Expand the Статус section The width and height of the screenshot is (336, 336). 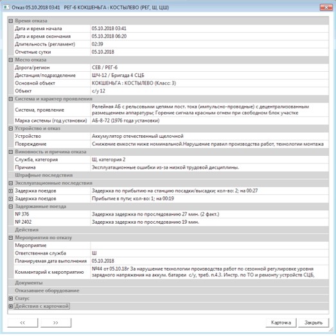coord(11,299)
